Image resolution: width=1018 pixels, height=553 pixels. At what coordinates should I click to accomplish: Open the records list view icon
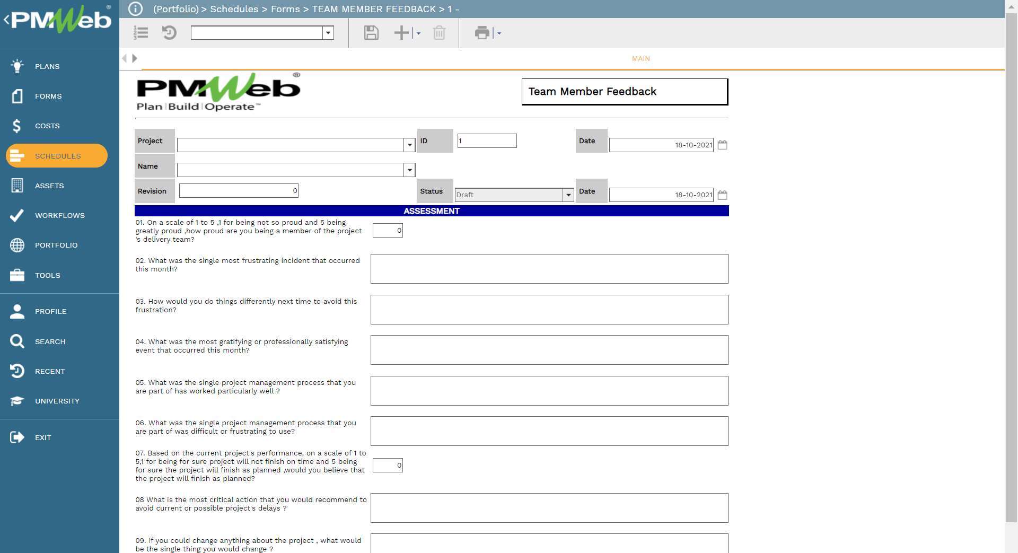tap(141, 33)
